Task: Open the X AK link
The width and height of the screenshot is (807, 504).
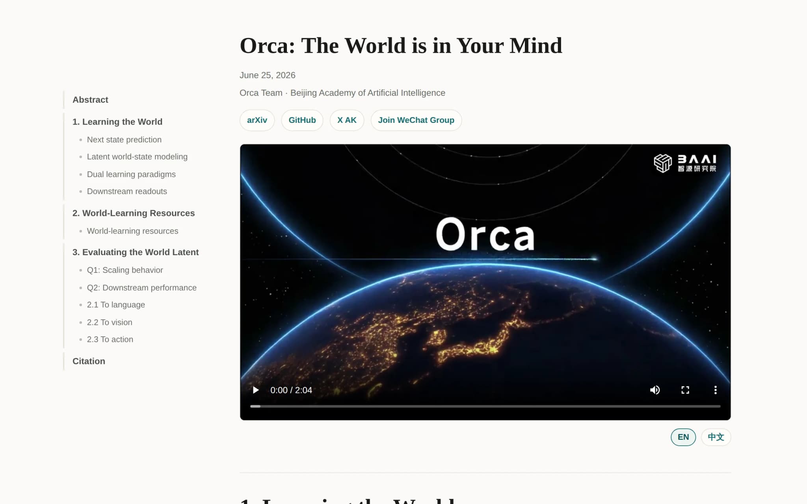Action: pyautogui.click(x=347, y=120)
